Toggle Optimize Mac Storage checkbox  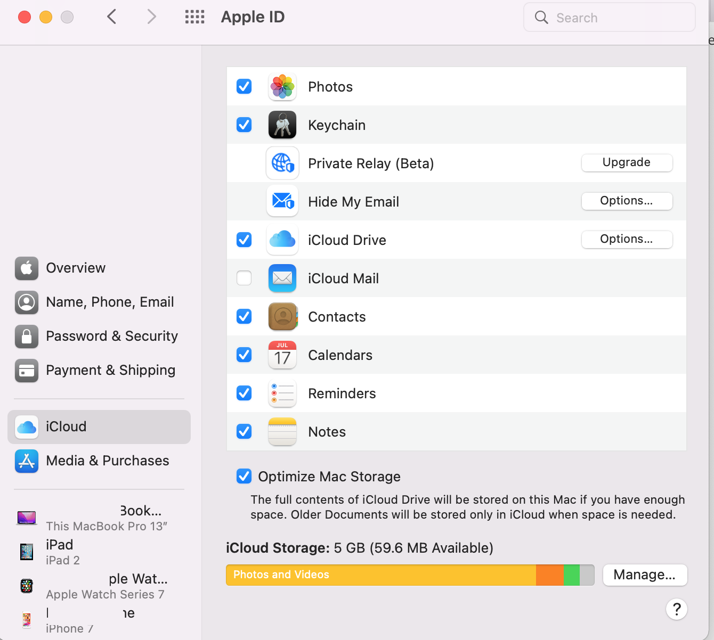244,476
